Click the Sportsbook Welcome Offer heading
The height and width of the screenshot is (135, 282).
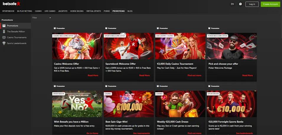pos(120,64)
